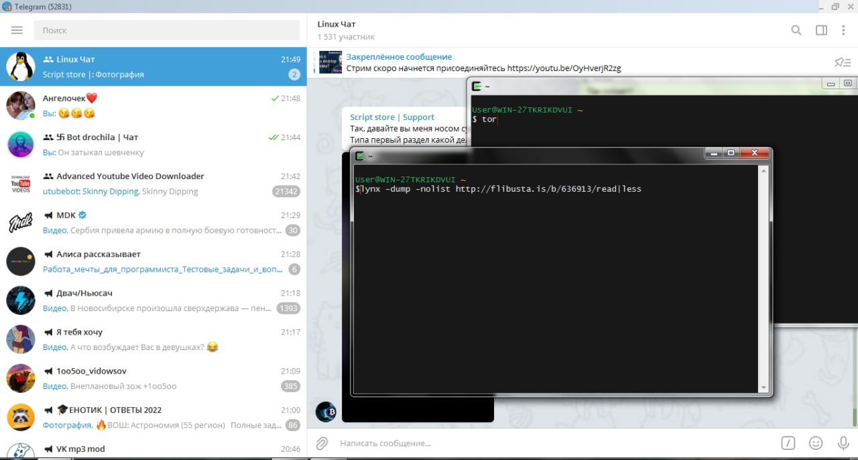The image size is (858, 460).
Task: Click the Я тебя хочу avatar
Action: (21, 339)
